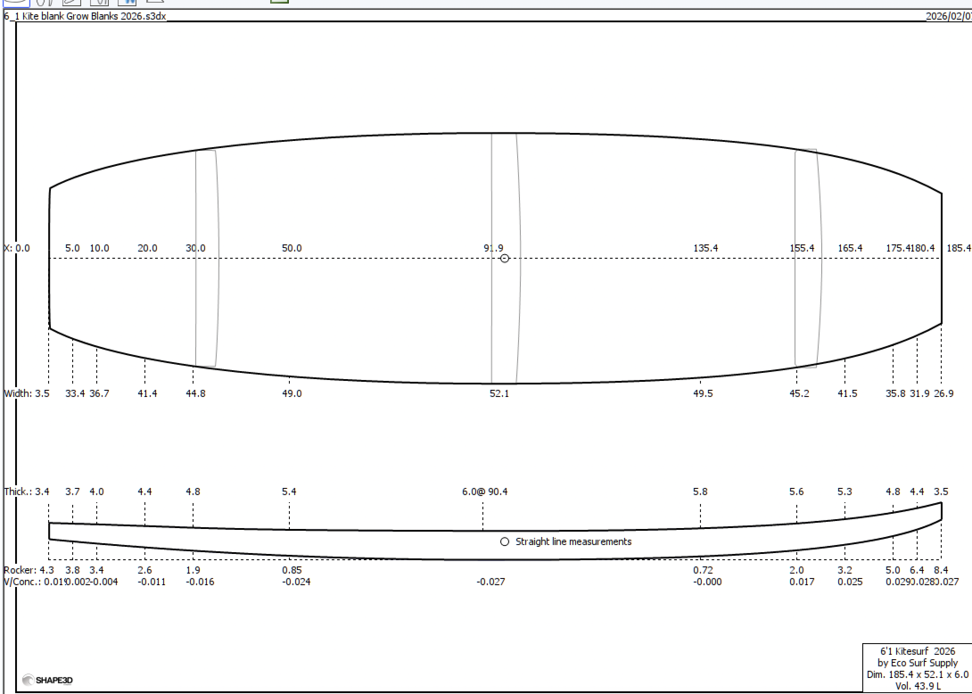The image size is (972, 694).
Task: Select the X position label 165.4
Action: point(850,248)
